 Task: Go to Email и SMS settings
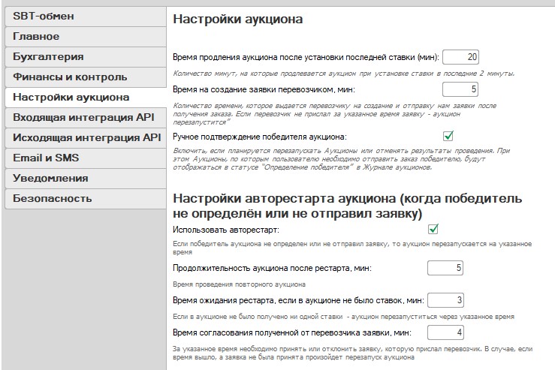(86, 158)
